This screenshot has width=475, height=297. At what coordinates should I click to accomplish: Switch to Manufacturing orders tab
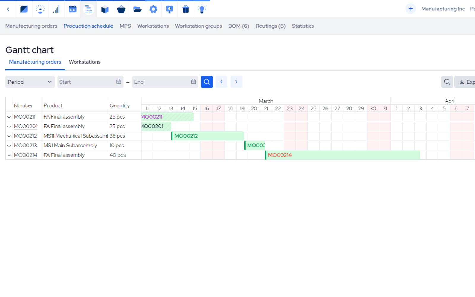click(x=35, y=62)
